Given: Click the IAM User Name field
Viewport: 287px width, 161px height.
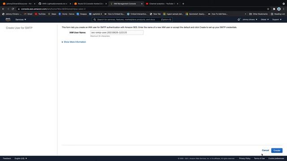Looking at the screenshot, I should tap(117, 33).
